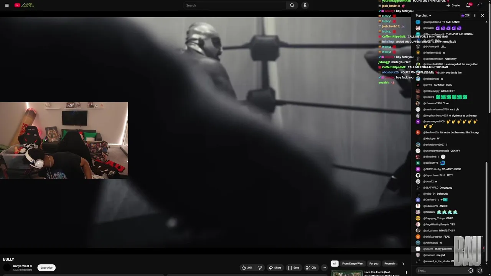Click the Kanye West channel name
Image resolution: width=491 pixels, height=276 pixels.
(21, 266)
